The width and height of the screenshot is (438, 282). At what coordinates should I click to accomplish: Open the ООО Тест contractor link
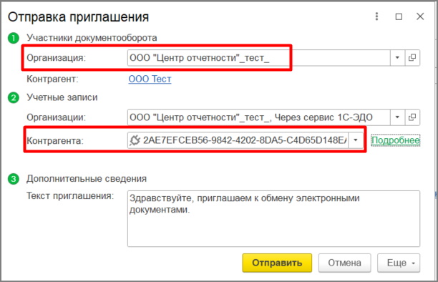click(x=150, y=79)
